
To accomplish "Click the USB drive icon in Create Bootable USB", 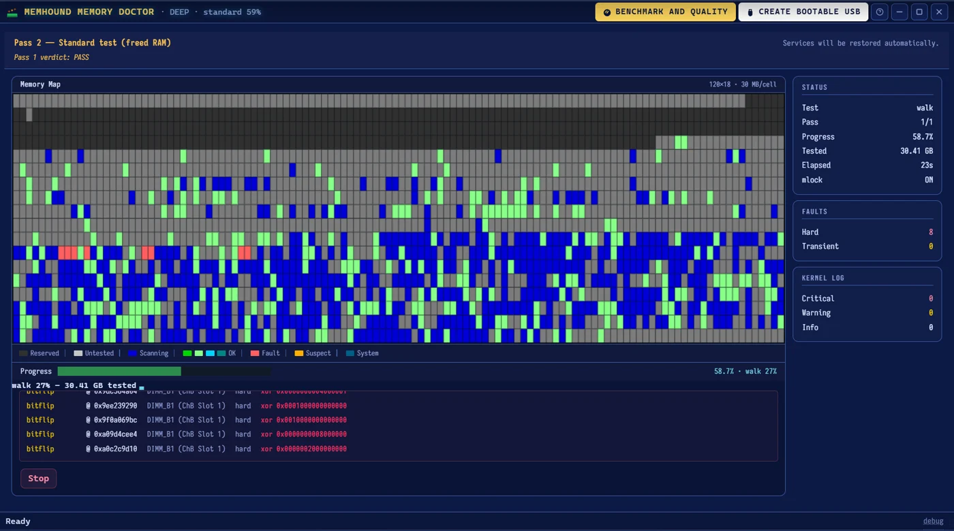I will click(x=750, y=12).
